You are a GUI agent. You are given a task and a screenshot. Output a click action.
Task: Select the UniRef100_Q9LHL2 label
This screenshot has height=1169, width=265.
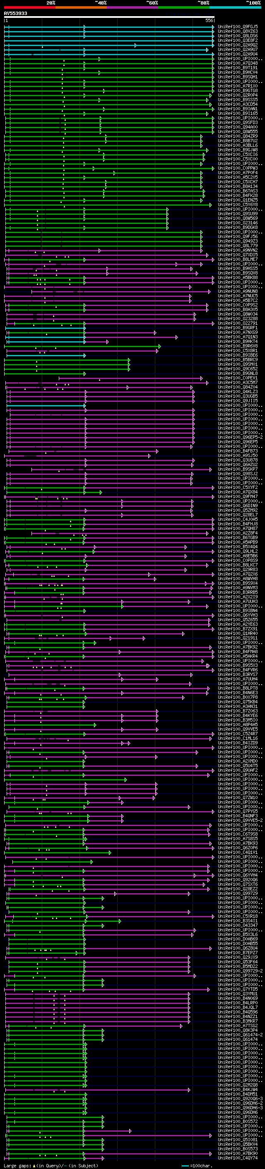237,552
